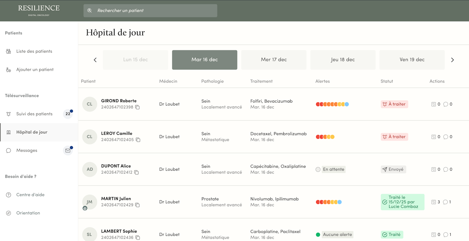The width and height of the screenshot is (469, 241).
Task: Click Nivolumab, Ipilimumab treatment text
Action: [x=274, y=199]
